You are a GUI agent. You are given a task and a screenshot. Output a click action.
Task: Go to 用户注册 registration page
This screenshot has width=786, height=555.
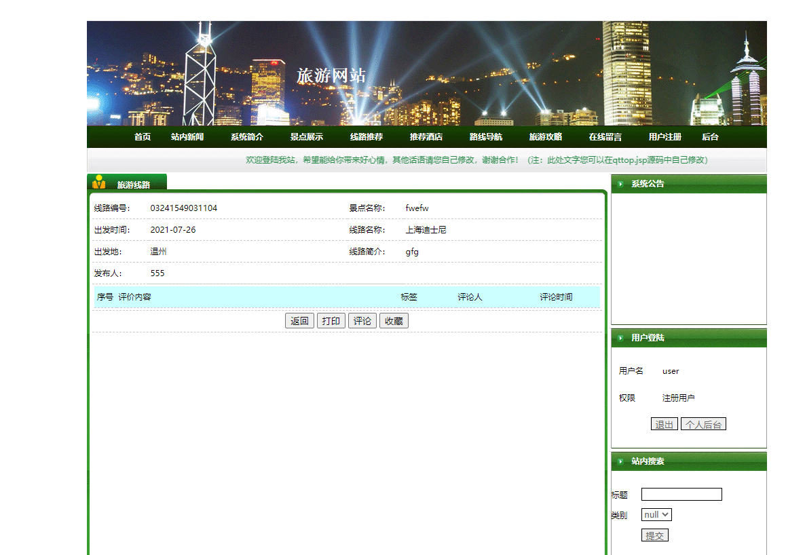tap(664, 136)
